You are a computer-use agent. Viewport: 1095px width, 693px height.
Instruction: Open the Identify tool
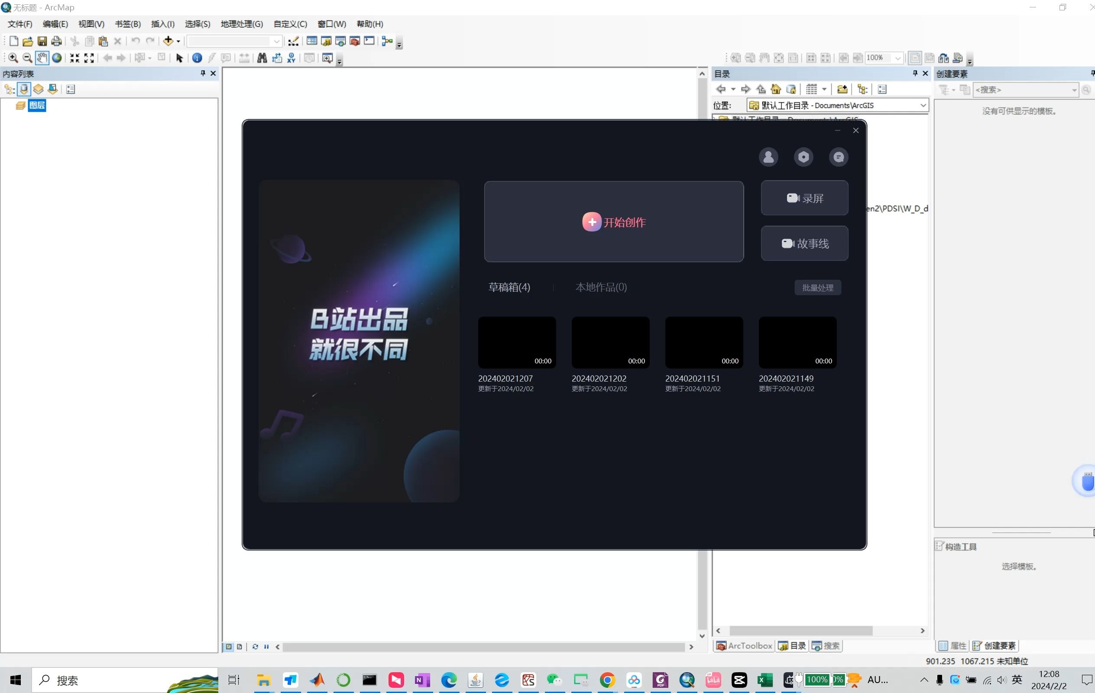[x=197, y=58]
